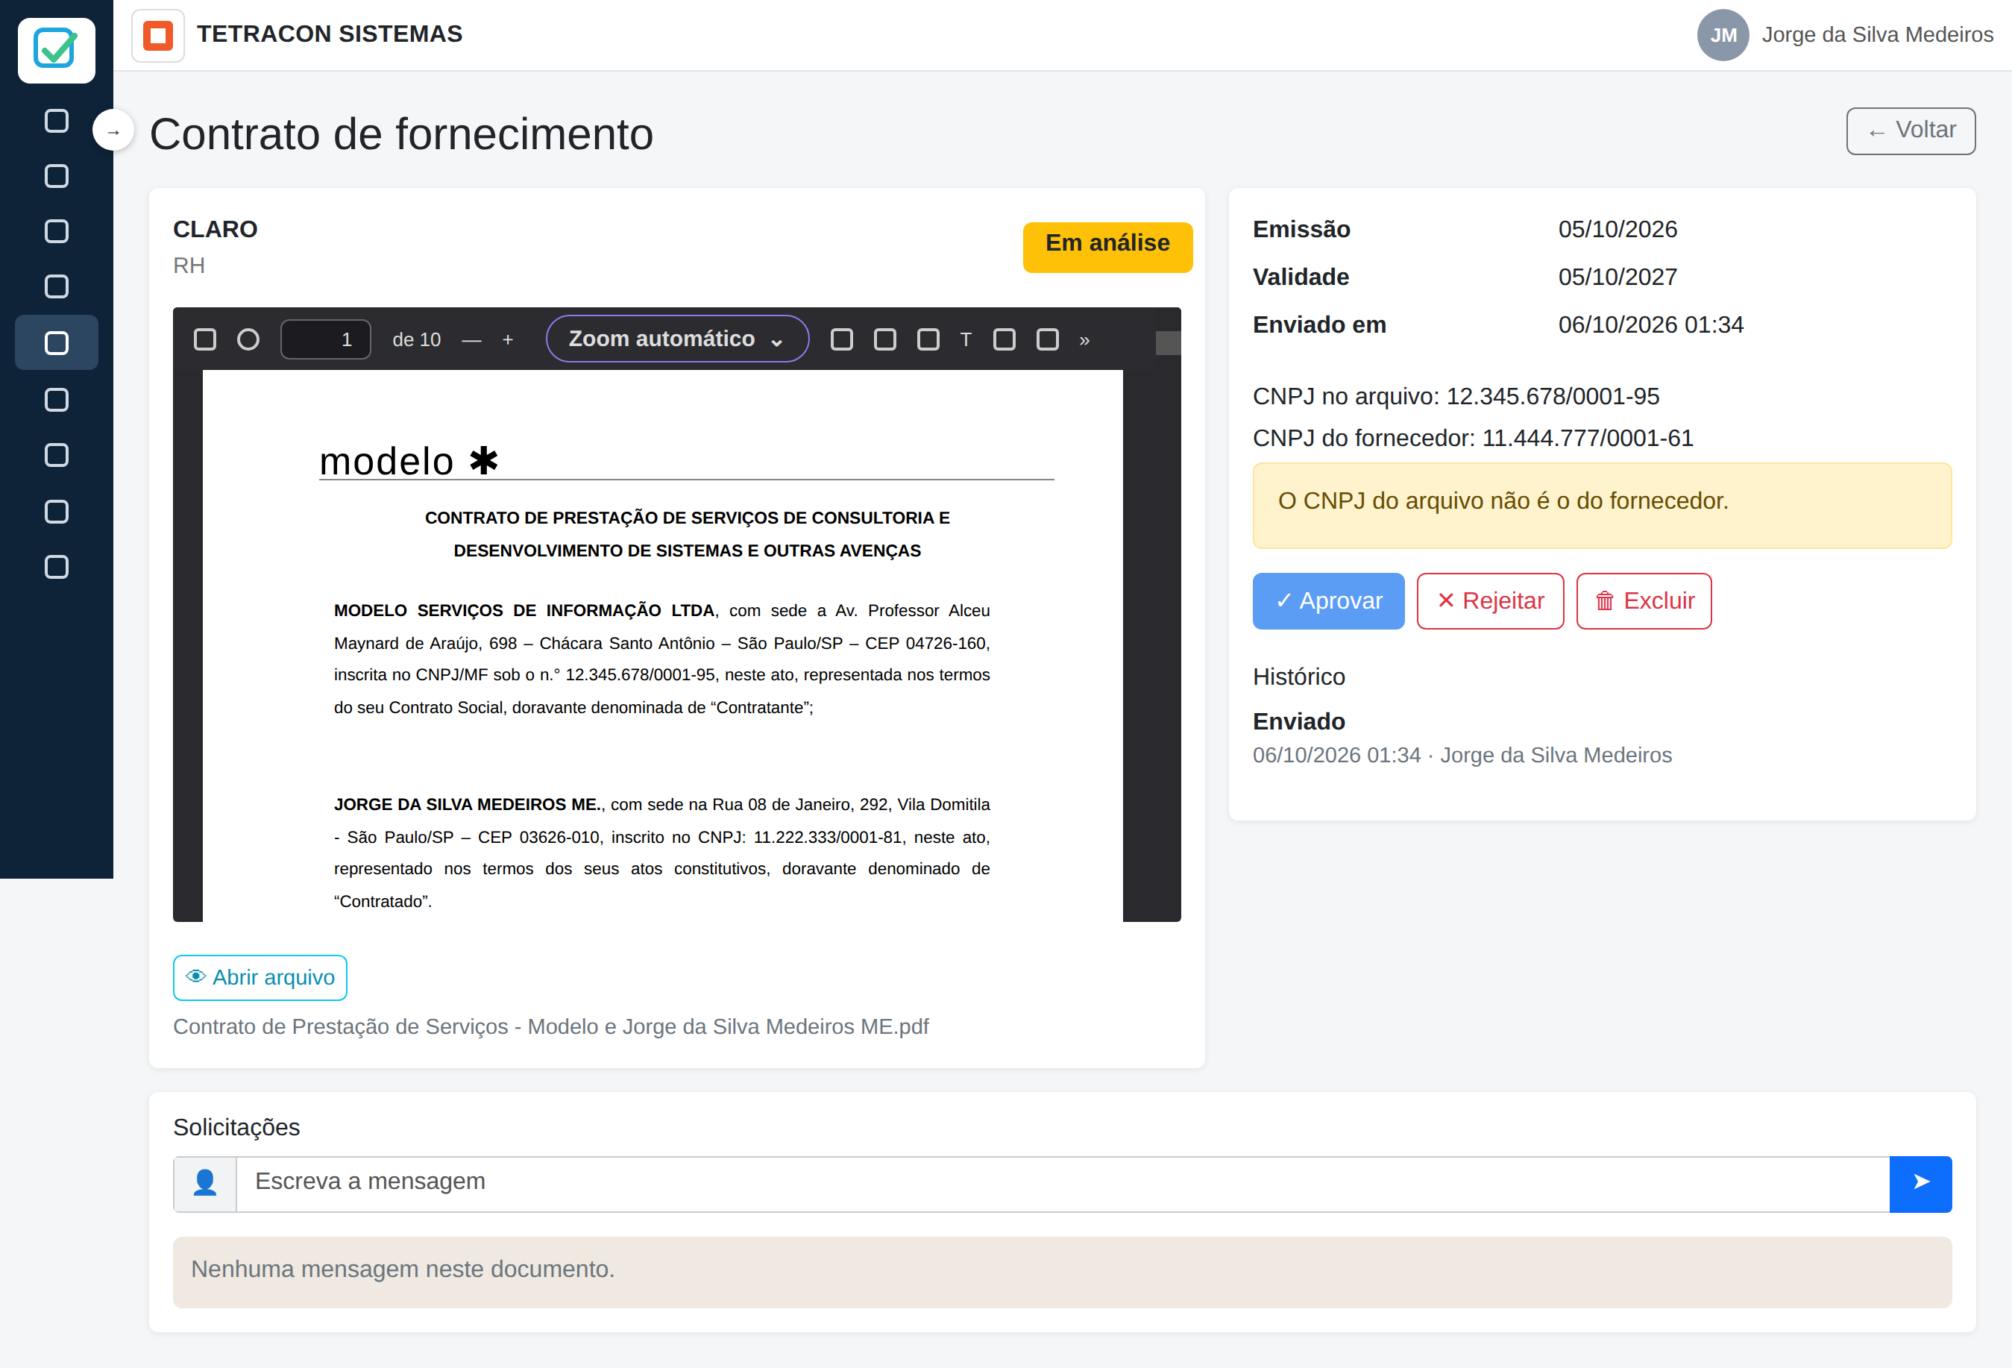The width and height of the screenshot is (2012, 1368).
Task: Click the user icon beside the message field
Action: click(x=205, y=1184)
